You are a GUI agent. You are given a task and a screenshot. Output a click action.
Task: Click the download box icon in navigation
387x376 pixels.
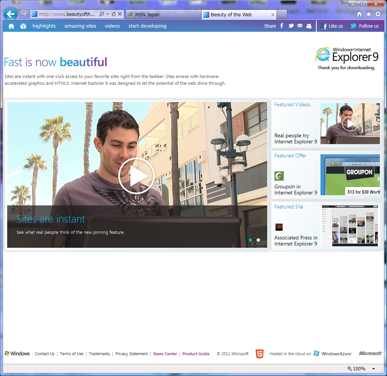point(23,26)
